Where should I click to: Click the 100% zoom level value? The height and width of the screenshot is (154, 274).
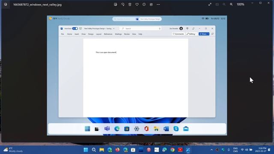[241, 5]
